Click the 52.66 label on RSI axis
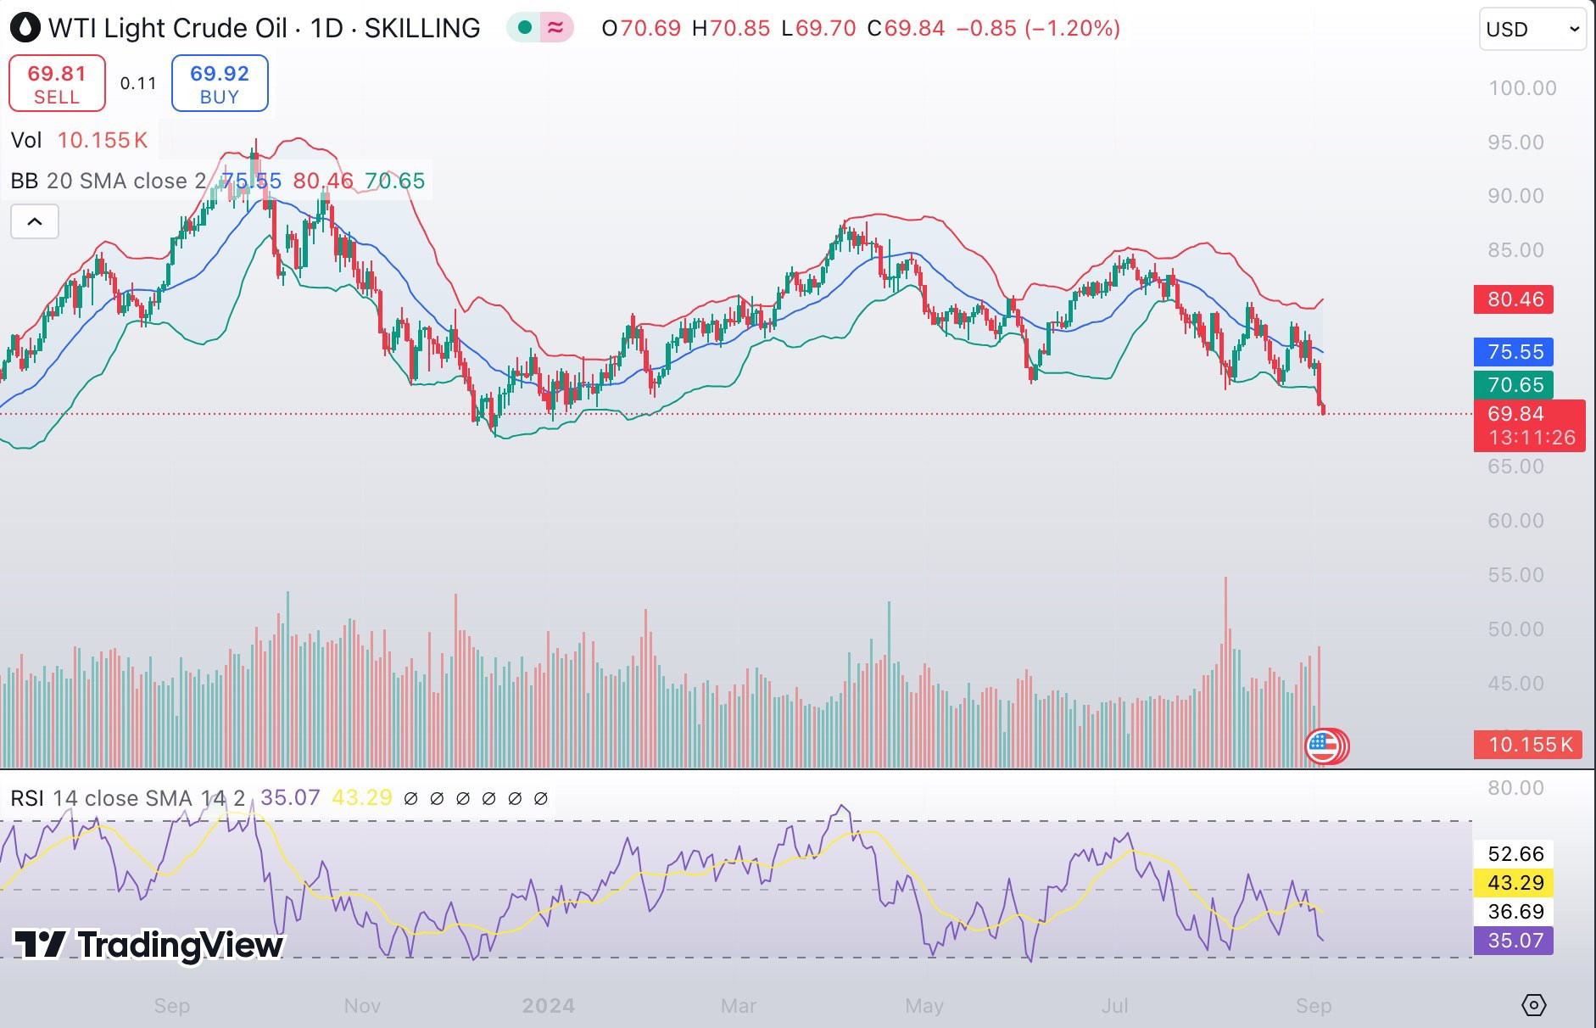Screen dimensions: 1596x1028 pyautogui.click(x=1515, y=854)
